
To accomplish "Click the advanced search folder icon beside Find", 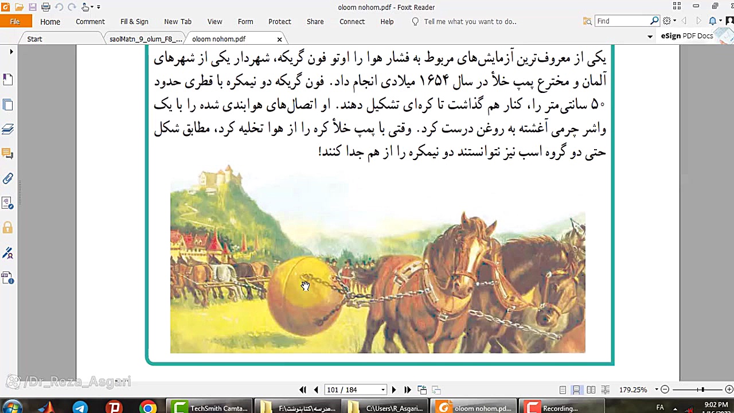I will point(587,21).
